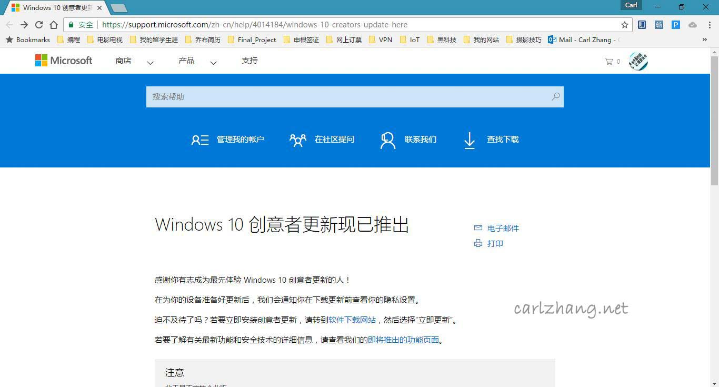Click the 畅 translate extension icon
719x387 pixels.
[x=658, y=24]
